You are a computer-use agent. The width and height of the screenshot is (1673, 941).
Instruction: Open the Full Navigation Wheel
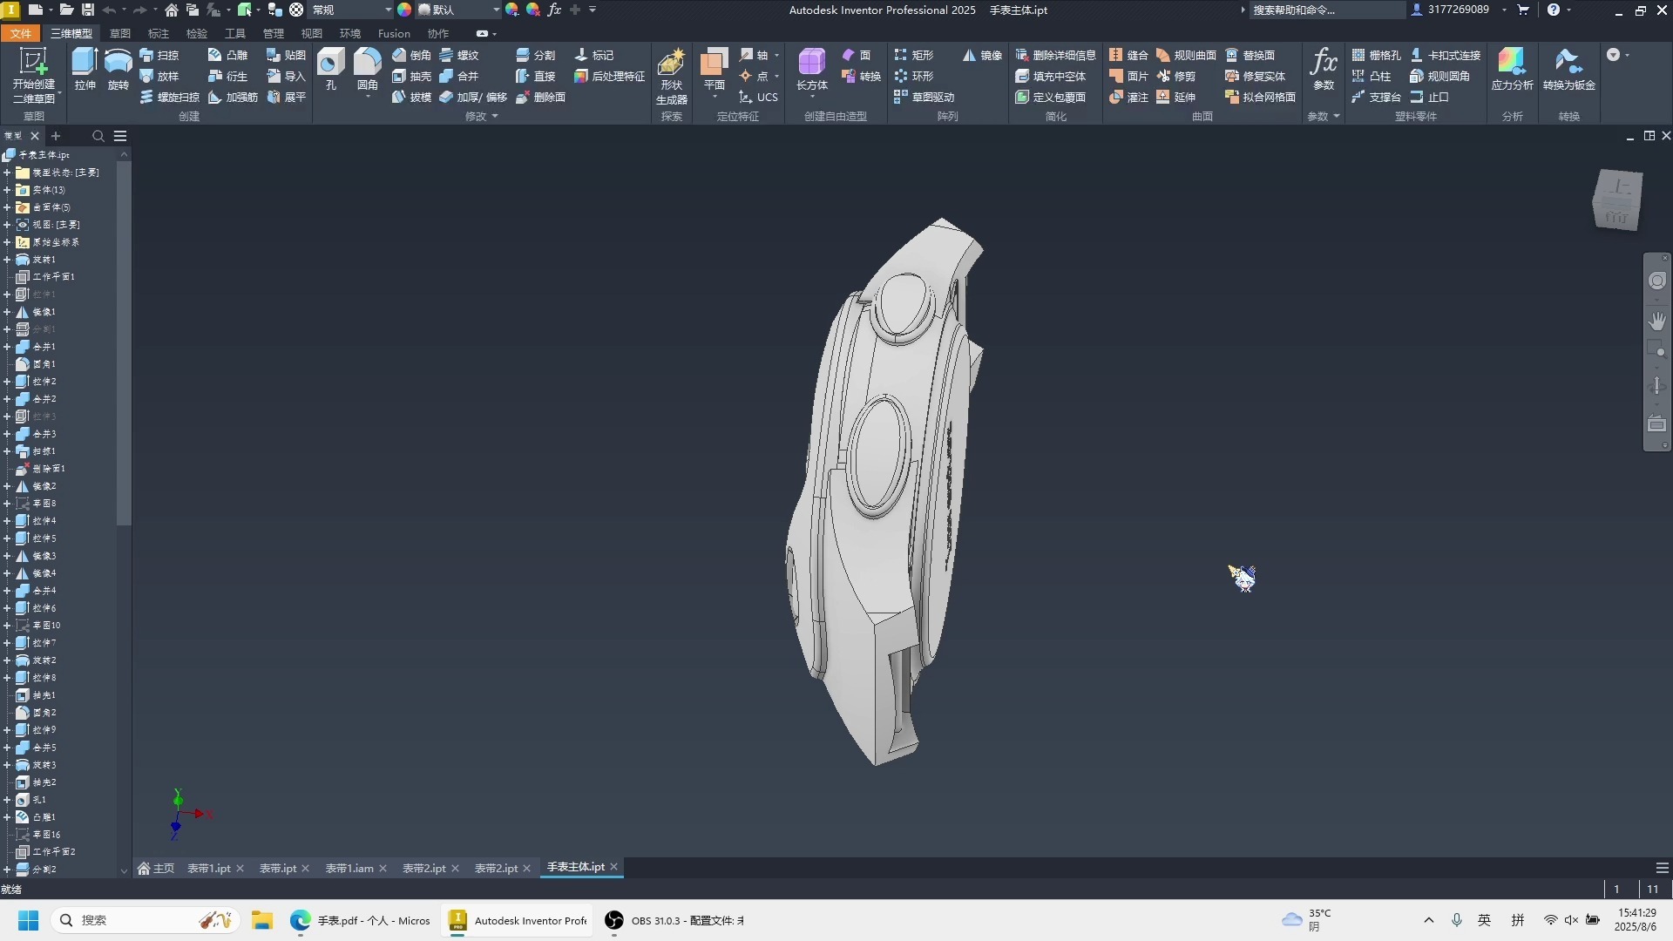[x=1657, y=281]
